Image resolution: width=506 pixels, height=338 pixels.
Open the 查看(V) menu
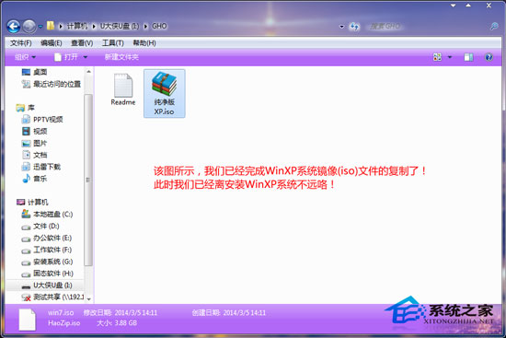click(x=82, y=43)
